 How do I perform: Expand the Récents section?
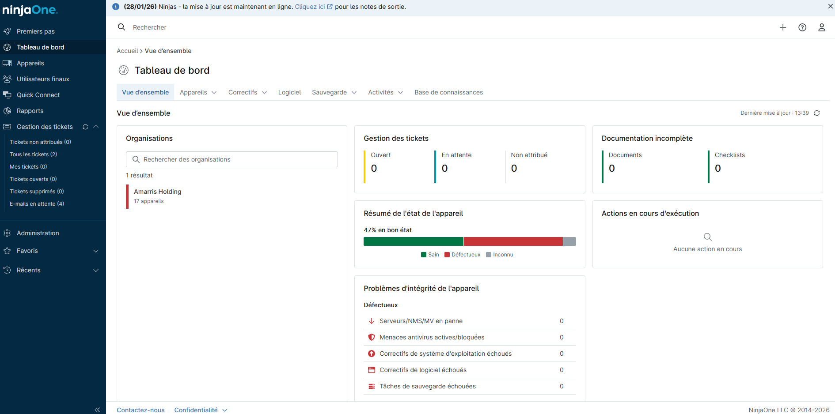click(x=96, y=270)
